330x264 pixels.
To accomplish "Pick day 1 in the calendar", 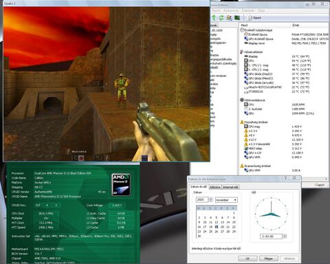I will [x=234, y=213].
